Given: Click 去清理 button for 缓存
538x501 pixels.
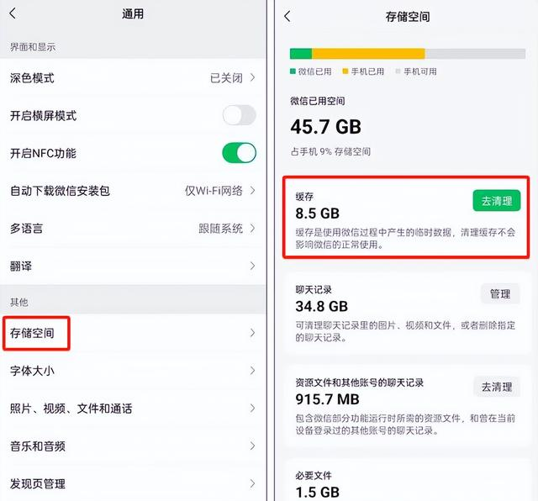Looking at the screenshot, I should point(496,201).
